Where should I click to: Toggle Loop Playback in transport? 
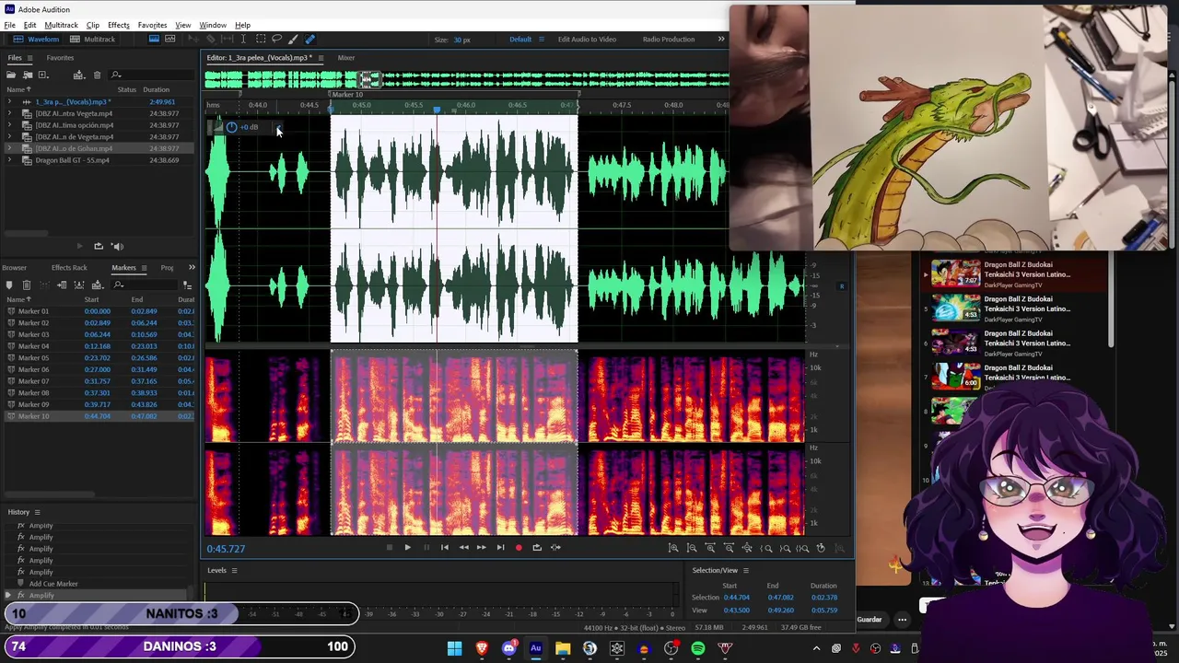pos(537,547)
